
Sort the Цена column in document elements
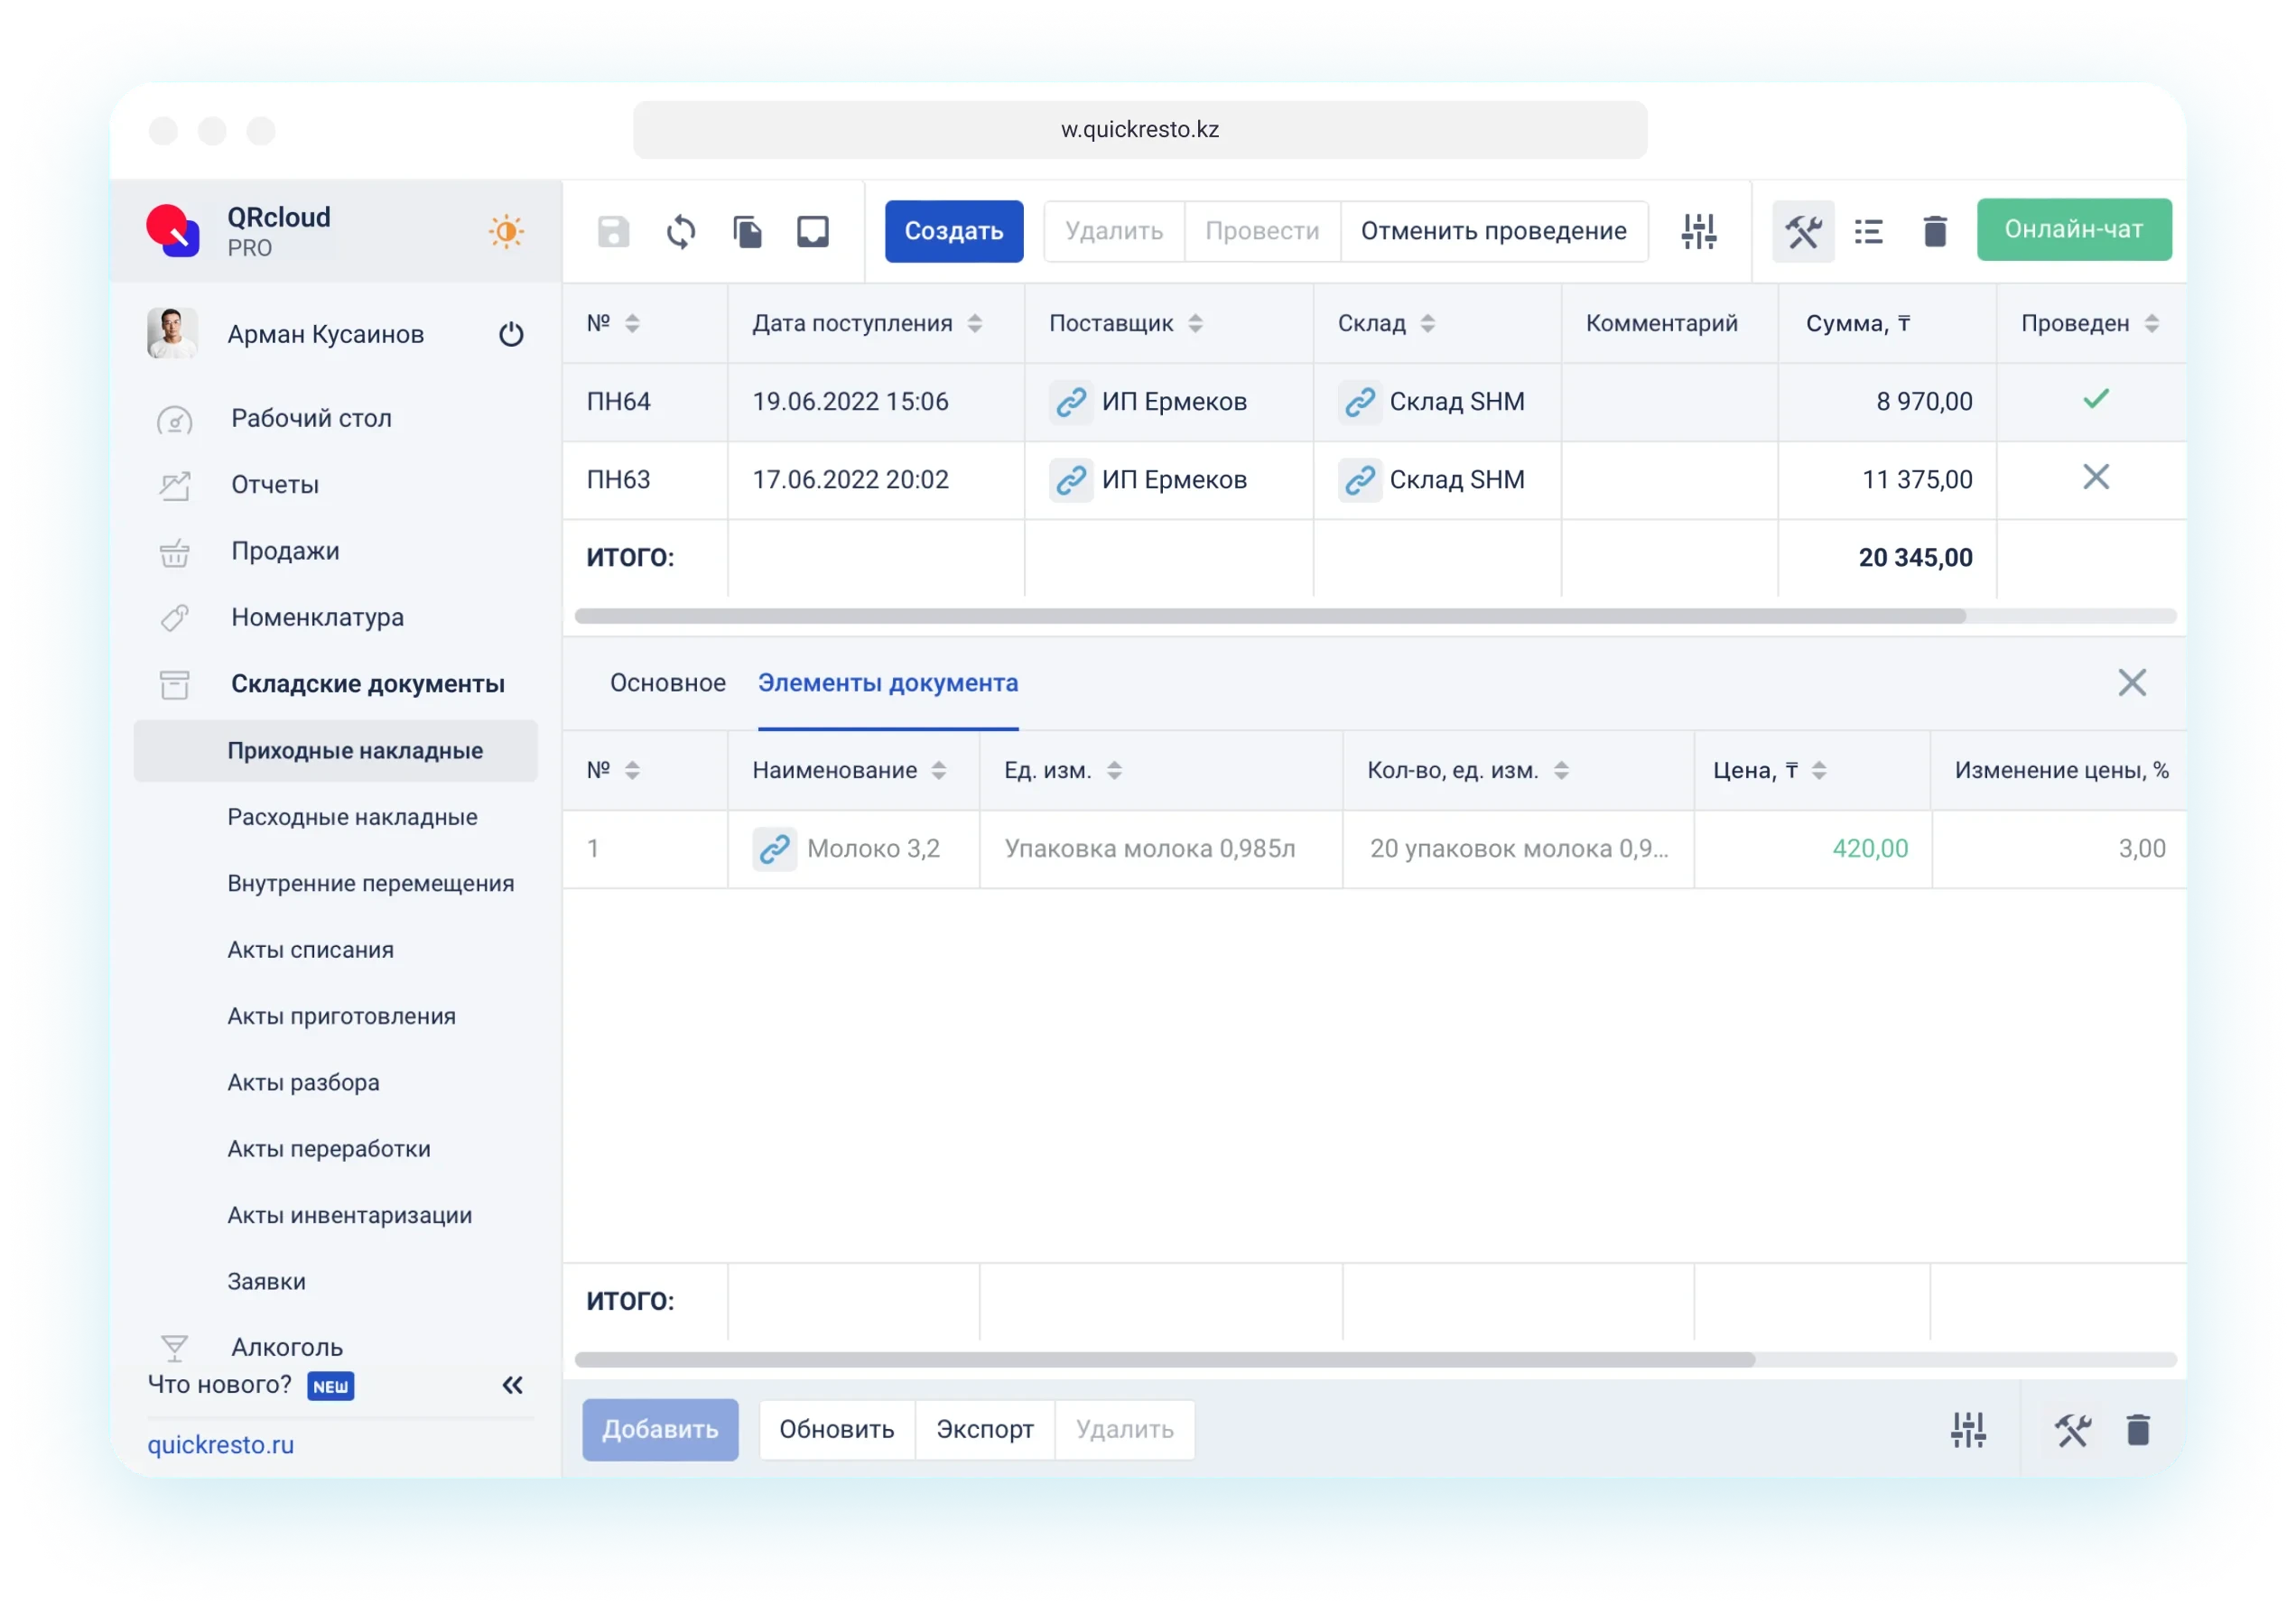pyautogui.click(x=1819, y=770)
